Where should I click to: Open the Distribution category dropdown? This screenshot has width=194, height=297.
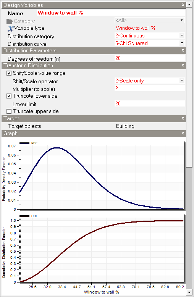tap(182, 36)
